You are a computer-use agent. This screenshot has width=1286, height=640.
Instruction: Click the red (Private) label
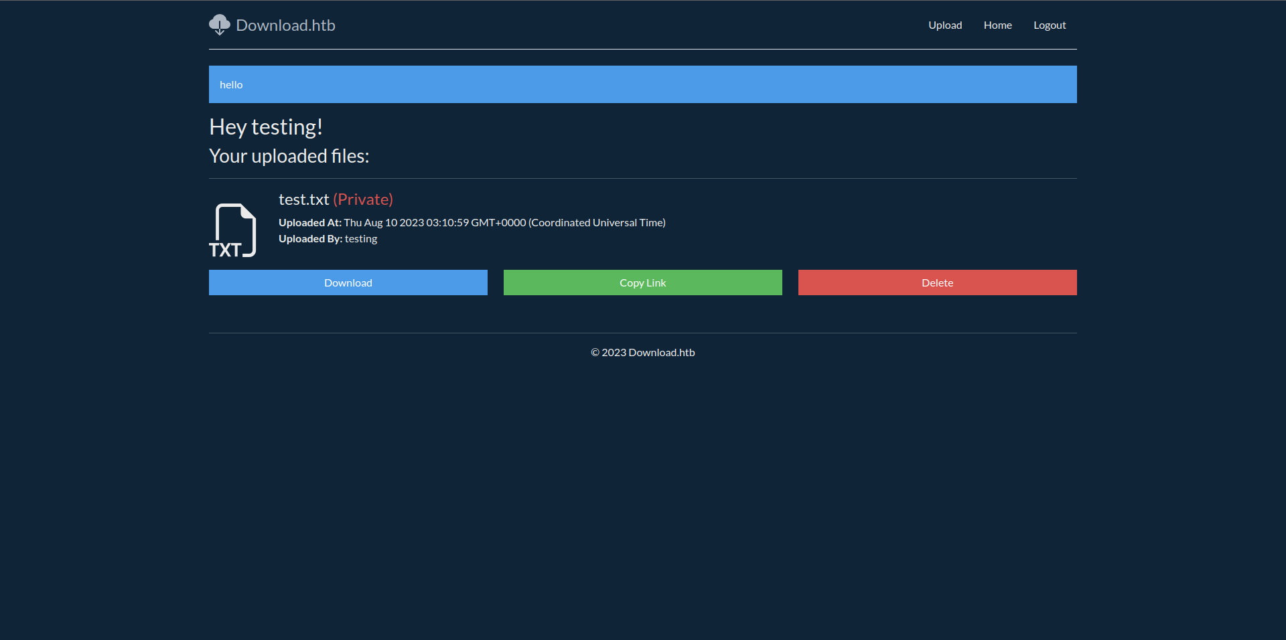tap(363, 199)
